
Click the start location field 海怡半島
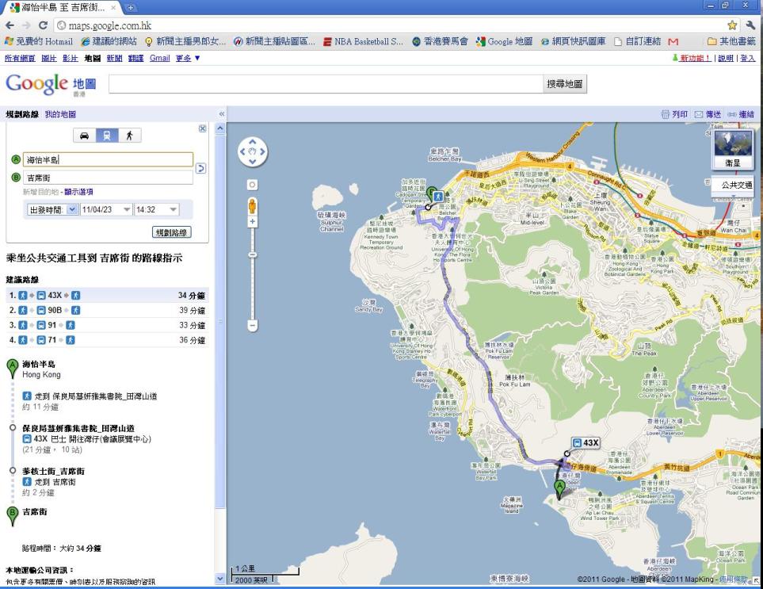click(x=108, y=159)
